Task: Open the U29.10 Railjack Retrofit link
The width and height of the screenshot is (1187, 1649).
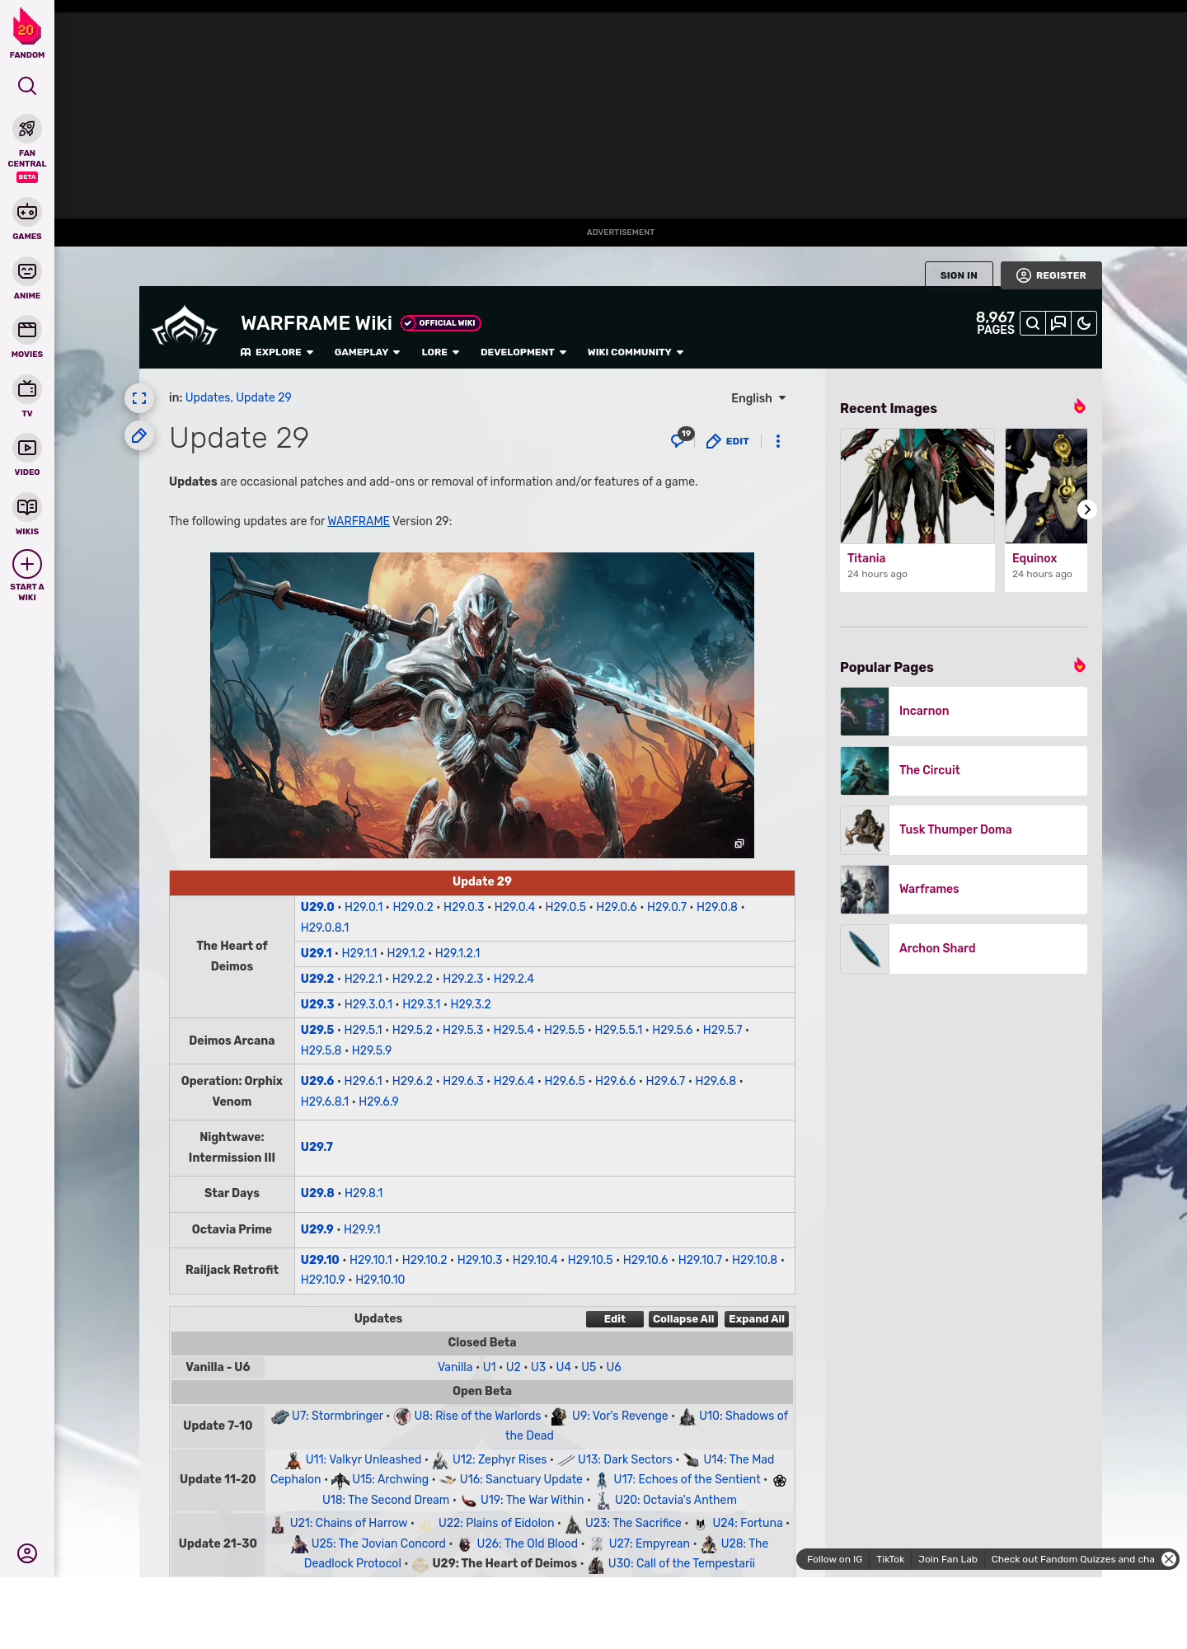Action: (320, 1260)
